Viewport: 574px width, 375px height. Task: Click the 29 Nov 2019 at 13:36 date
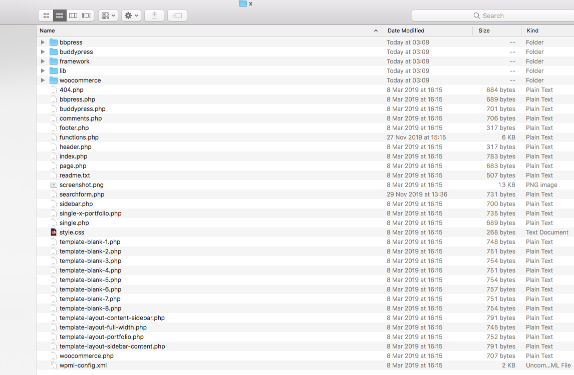[x=417, y=194]
